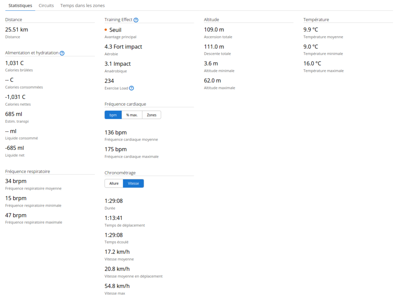Click the Fréquence cardiaque section header

(x=125, y=104)
